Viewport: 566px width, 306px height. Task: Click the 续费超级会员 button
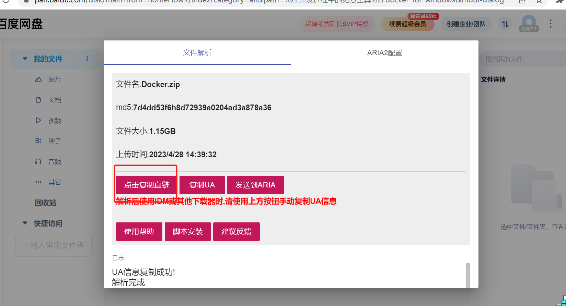coord(408,24)
